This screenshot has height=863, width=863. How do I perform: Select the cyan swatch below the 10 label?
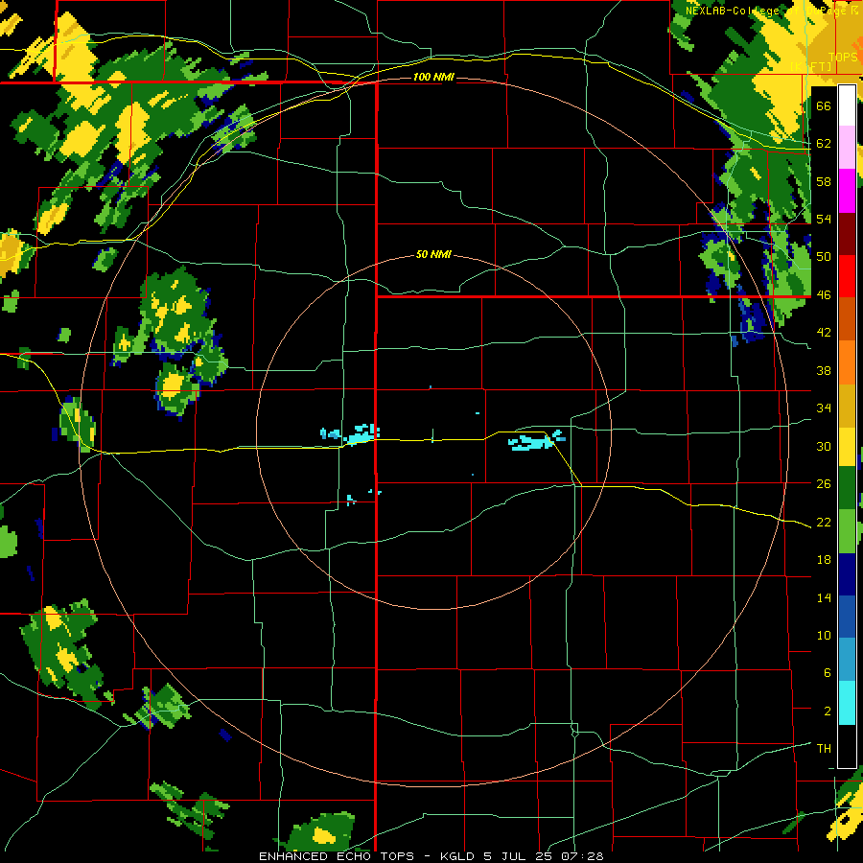point(847,704)
